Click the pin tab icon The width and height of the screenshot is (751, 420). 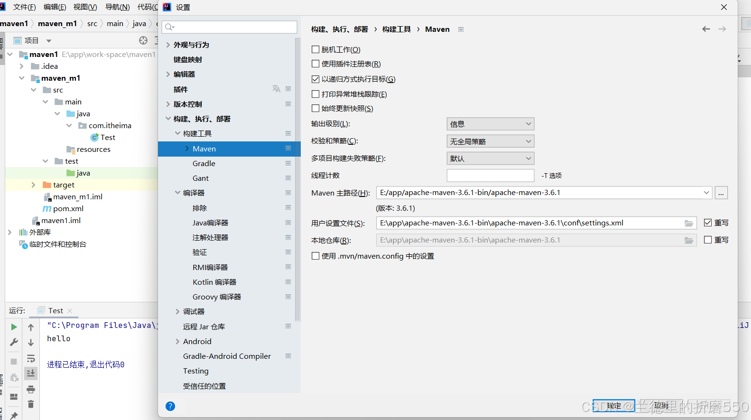[x=14, y=416]
